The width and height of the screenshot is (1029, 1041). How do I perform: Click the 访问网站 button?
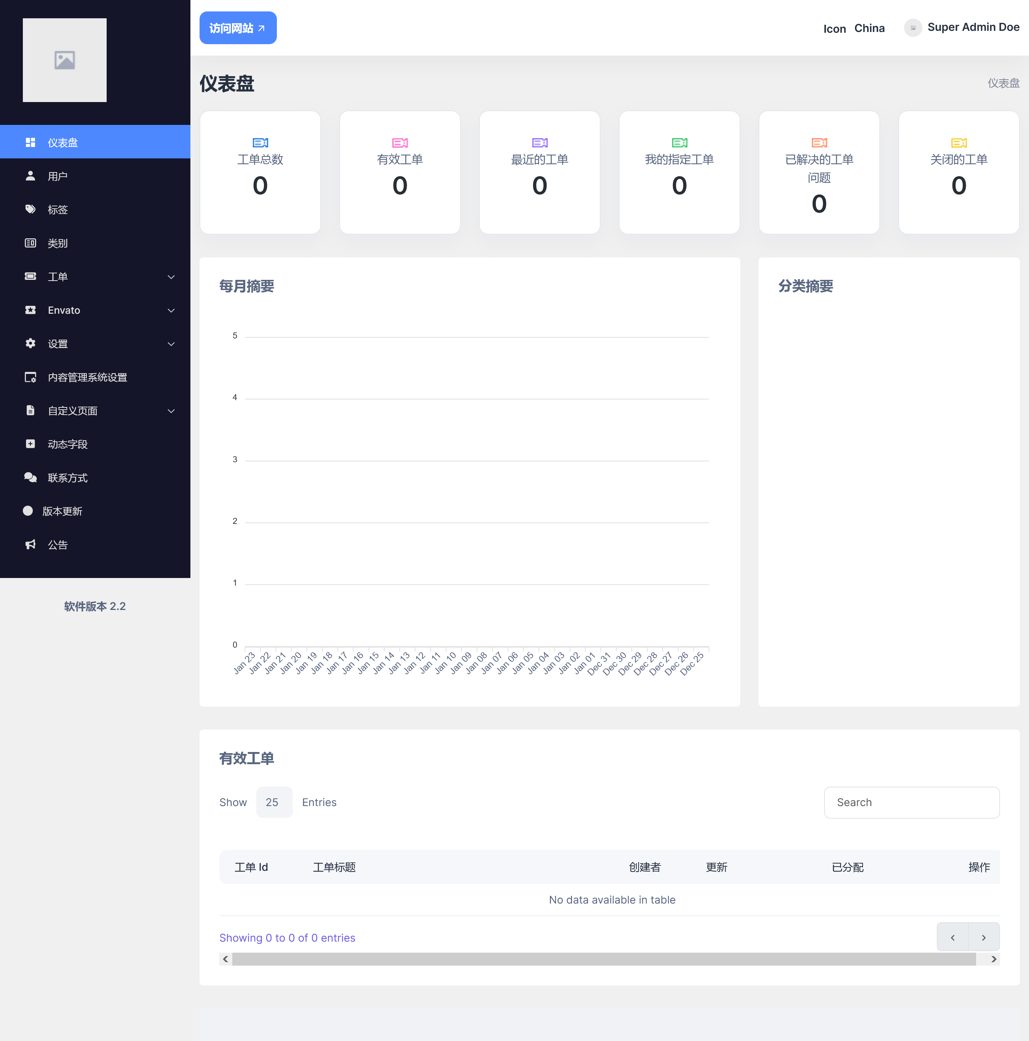tap(238, 28)
